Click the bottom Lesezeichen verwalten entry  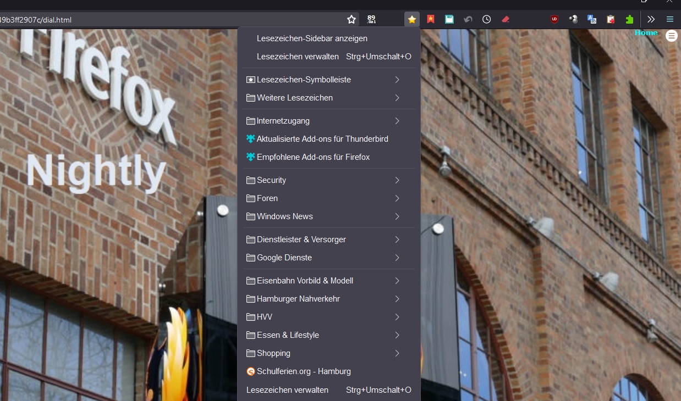(x=329, y=390)
